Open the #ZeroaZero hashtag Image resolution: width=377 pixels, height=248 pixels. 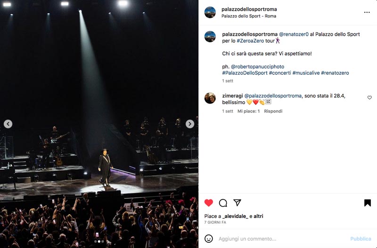click(250, 41)
